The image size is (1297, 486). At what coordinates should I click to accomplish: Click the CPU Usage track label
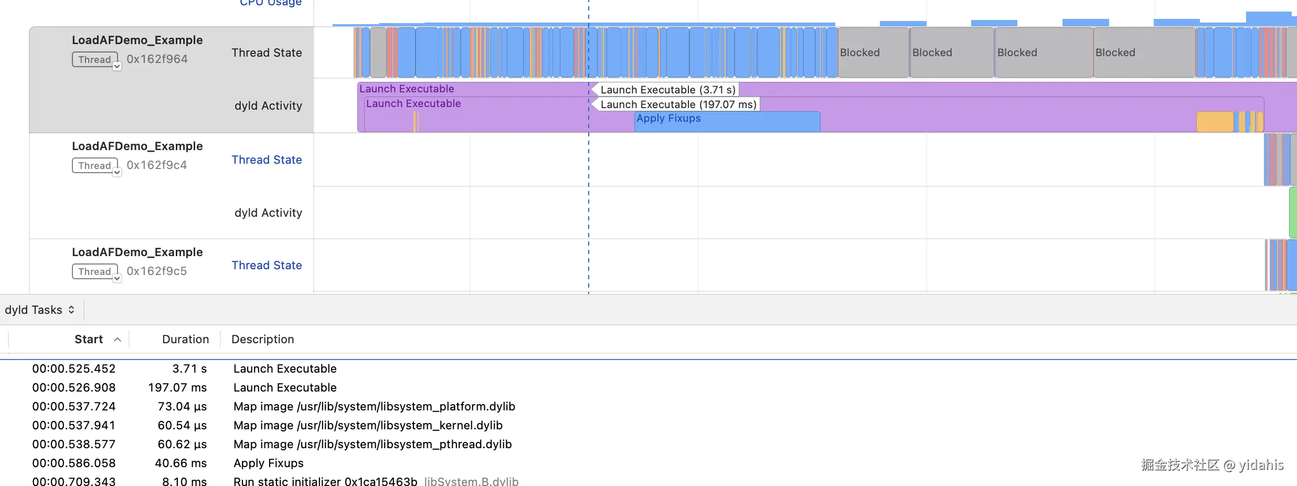pyautogui.click(x=270, y=3)
